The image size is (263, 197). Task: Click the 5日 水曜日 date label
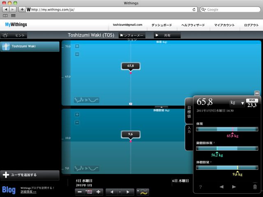[84, 181]
